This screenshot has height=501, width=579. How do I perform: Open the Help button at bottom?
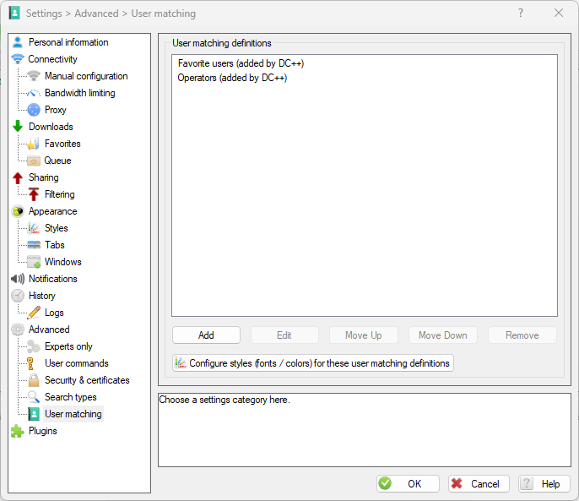coord(544,483)
